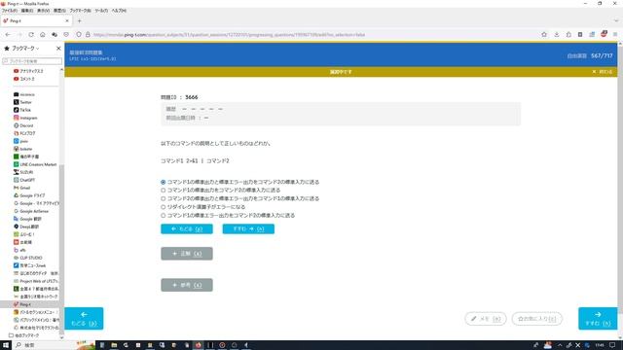Open a new tab with the plus button

79,20
